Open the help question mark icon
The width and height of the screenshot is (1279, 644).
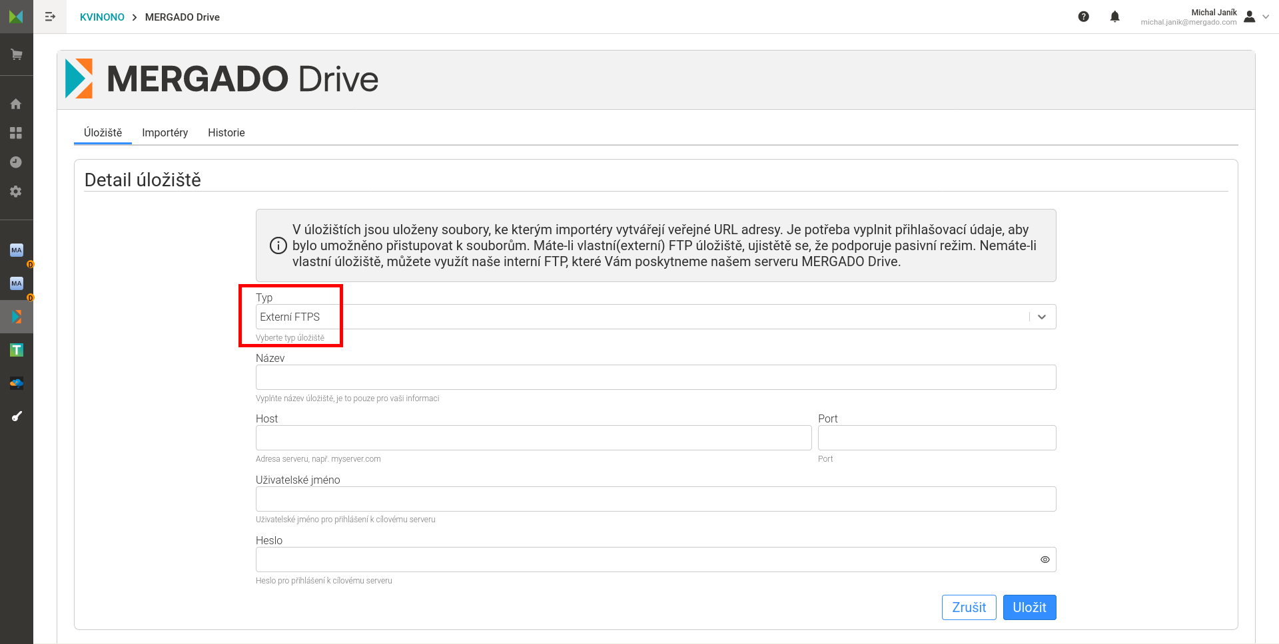(x=1084, y=17)
